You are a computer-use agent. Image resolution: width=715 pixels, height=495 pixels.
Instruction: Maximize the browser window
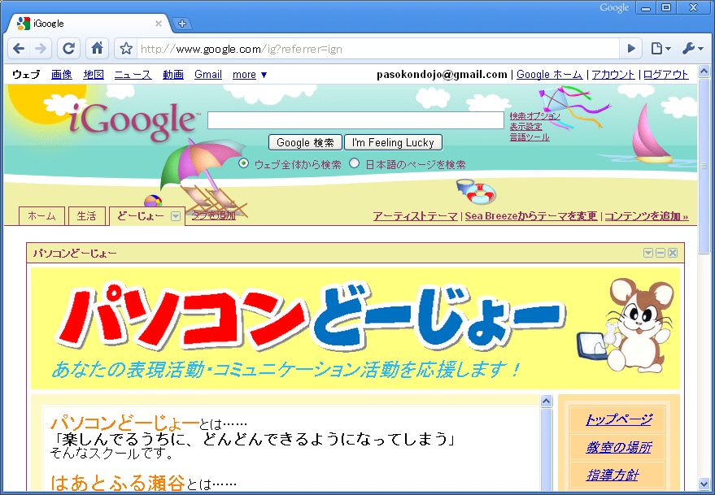667,8
